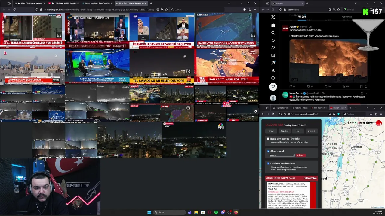
Task: Open X notifications bell icon
Action: pos(273,40)
